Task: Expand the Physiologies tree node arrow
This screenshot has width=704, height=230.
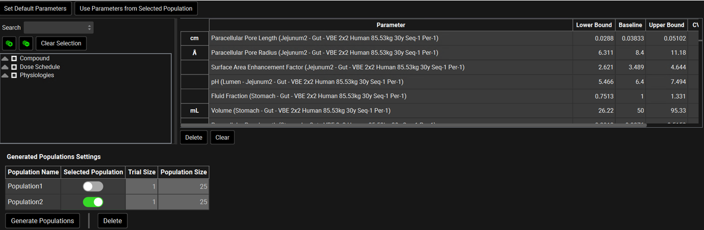Action: pos(5,75)
